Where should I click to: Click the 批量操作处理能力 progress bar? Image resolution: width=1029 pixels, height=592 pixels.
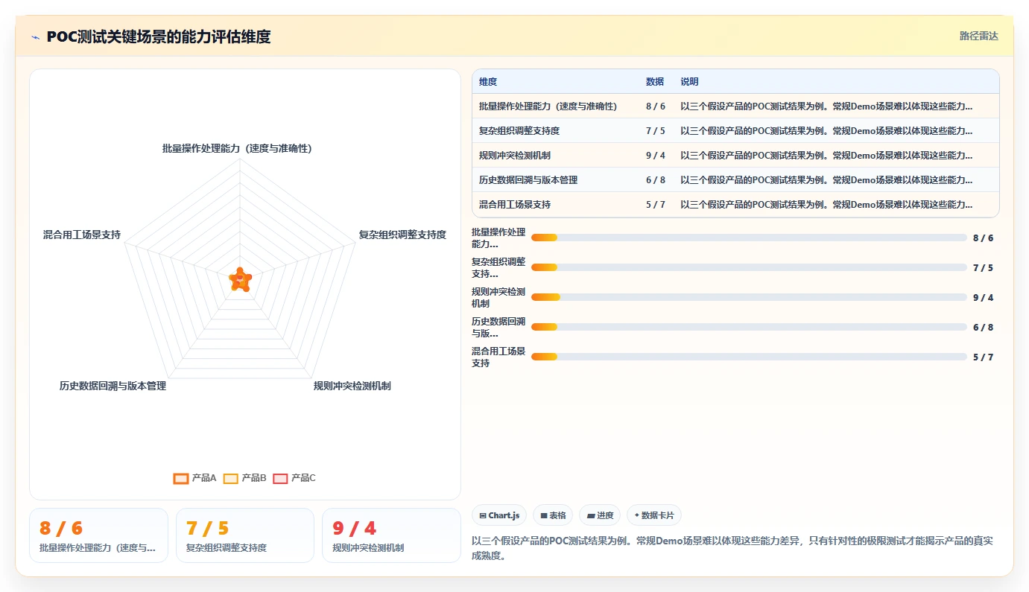pos(749,238)
